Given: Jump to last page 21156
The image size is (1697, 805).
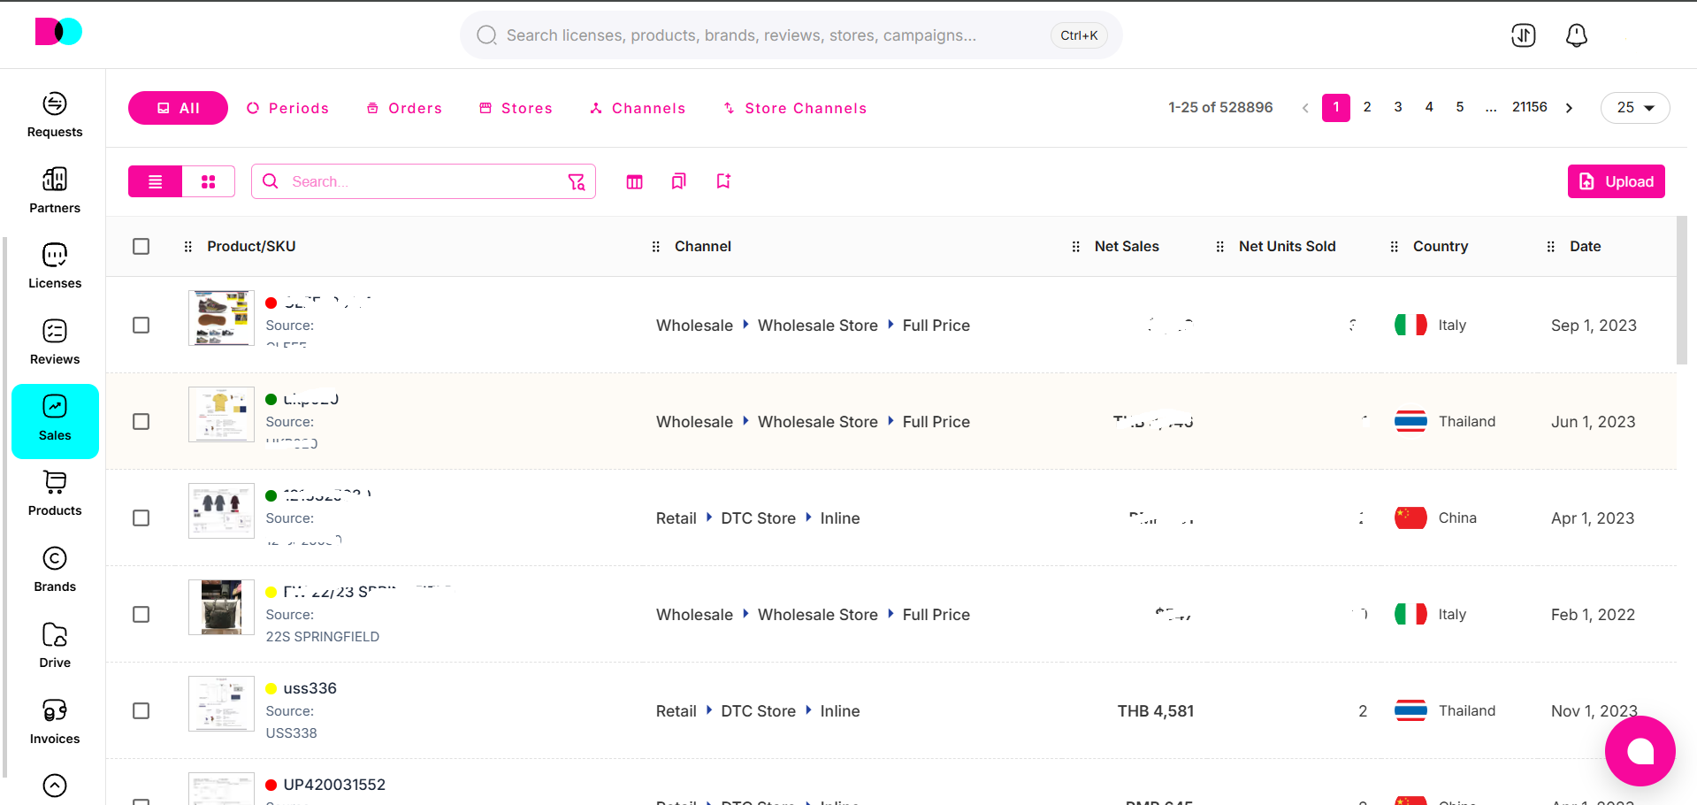Looking at the screenshot, I should click(x=1530, y=107).
